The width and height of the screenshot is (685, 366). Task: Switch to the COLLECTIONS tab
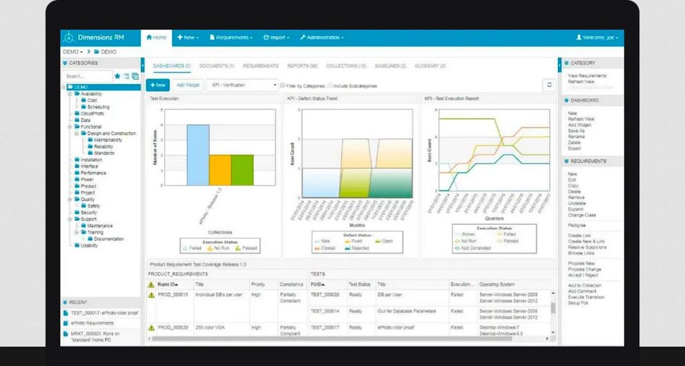click(346, 66)
